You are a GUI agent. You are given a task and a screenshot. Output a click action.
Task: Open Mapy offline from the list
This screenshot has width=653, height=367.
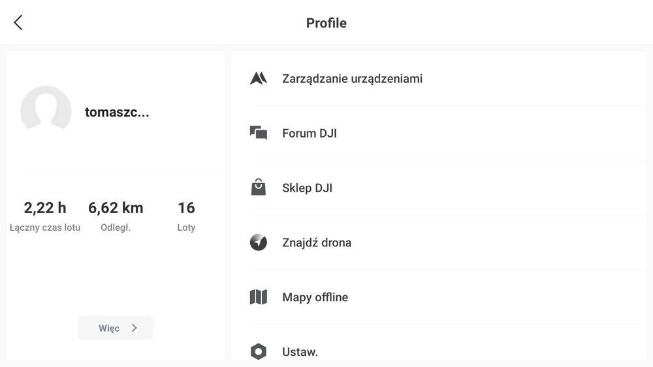pos(315,298)
